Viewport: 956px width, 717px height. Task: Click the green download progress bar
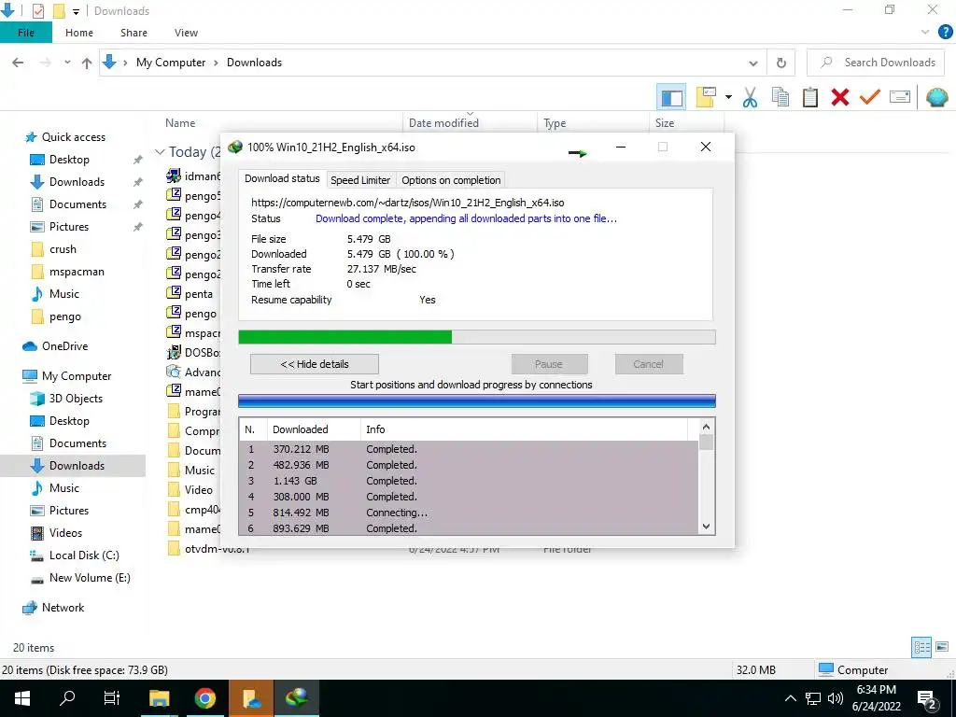coord(477,337)
